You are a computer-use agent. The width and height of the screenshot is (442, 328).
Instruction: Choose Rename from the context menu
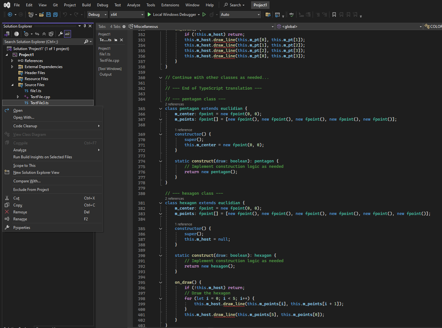pyautogui.click(x=20, y=219)
